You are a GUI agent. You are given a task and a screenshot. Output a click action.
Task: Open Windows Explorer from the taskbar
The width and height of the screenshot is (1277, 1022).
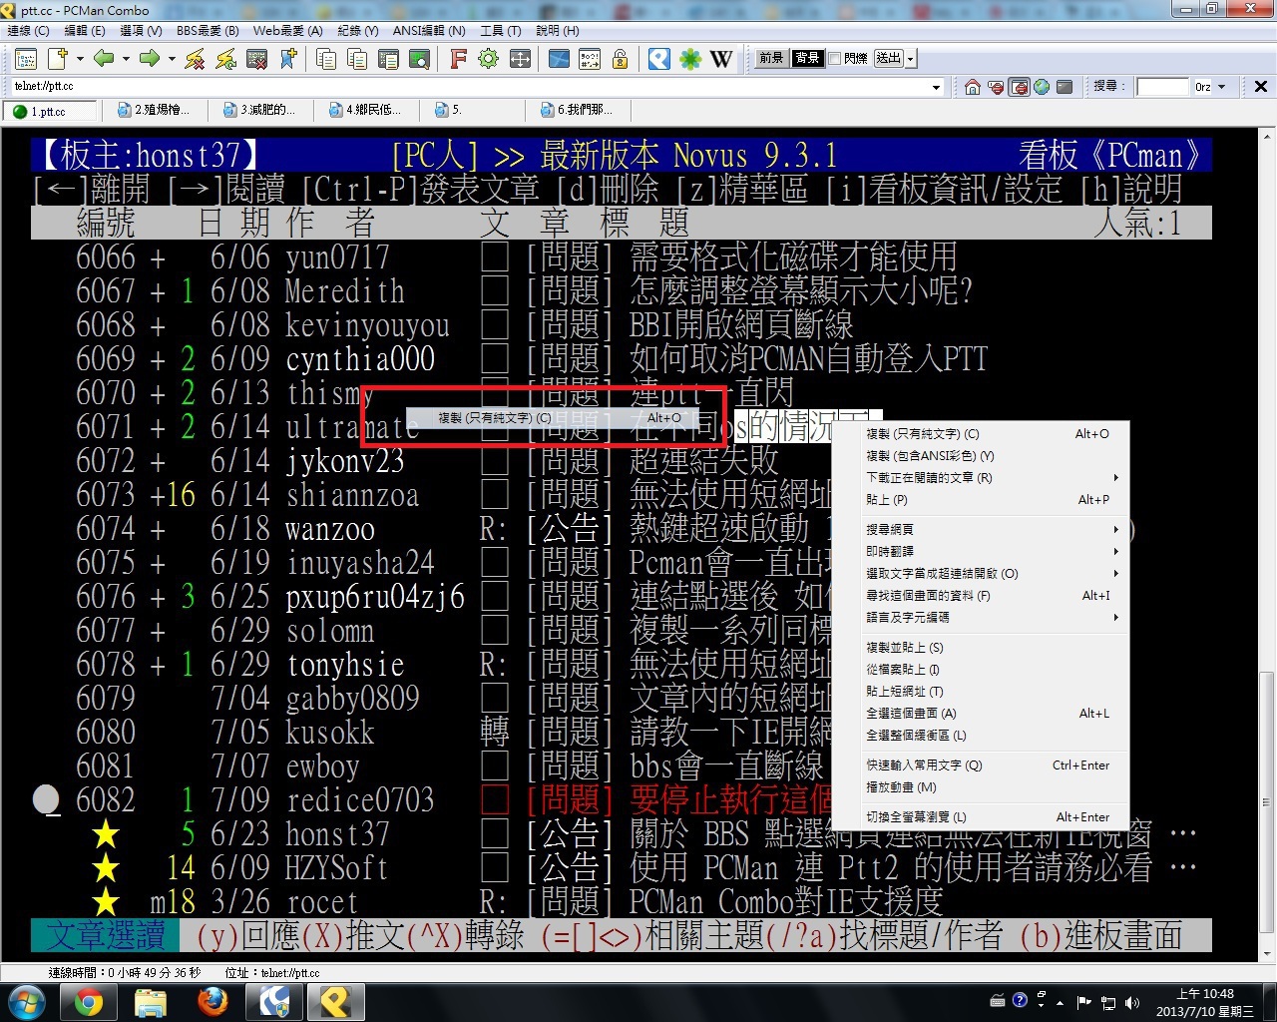(x=150, y=1002)
